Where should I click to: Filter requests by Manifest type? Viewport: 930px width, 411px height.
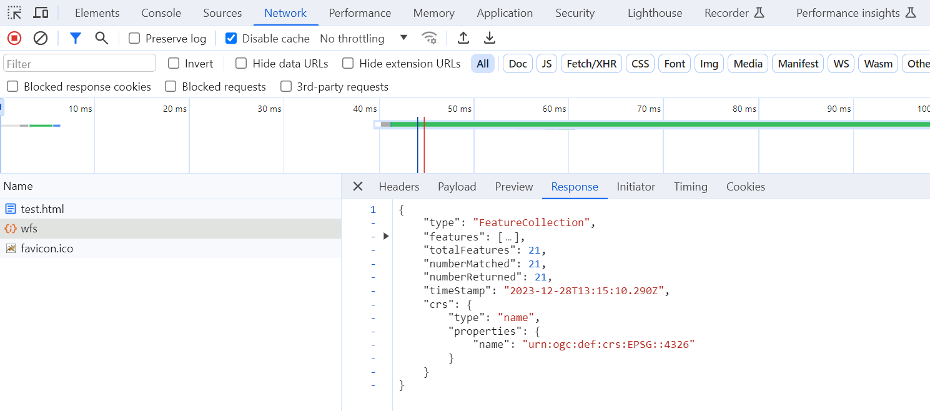point(798,63)
